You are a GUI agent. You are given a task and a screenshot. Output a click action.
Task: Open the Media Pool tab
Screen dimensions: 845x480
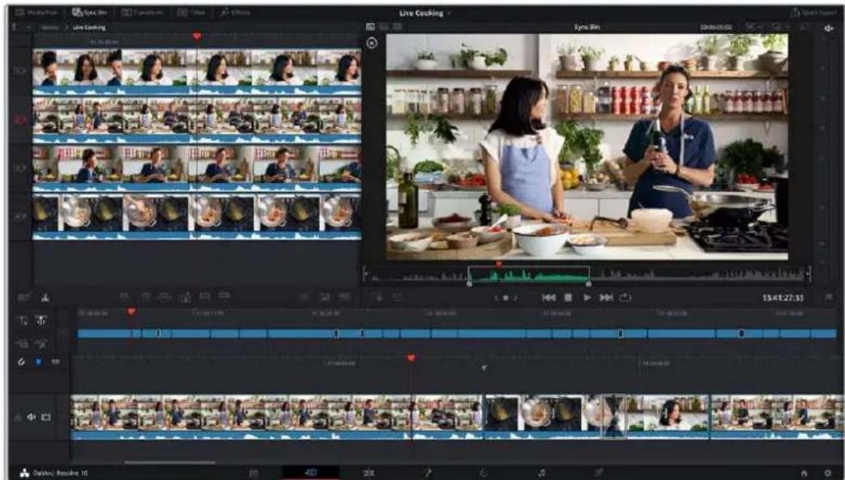[x=36, y=12]
